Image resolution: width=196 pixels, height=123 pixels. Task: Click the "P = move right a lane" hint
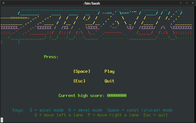tap(113, 115)
